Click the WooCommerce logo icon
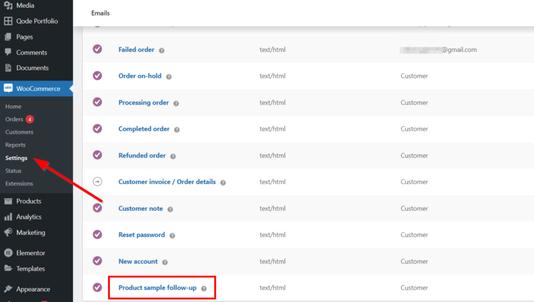 tap(8, 88)
